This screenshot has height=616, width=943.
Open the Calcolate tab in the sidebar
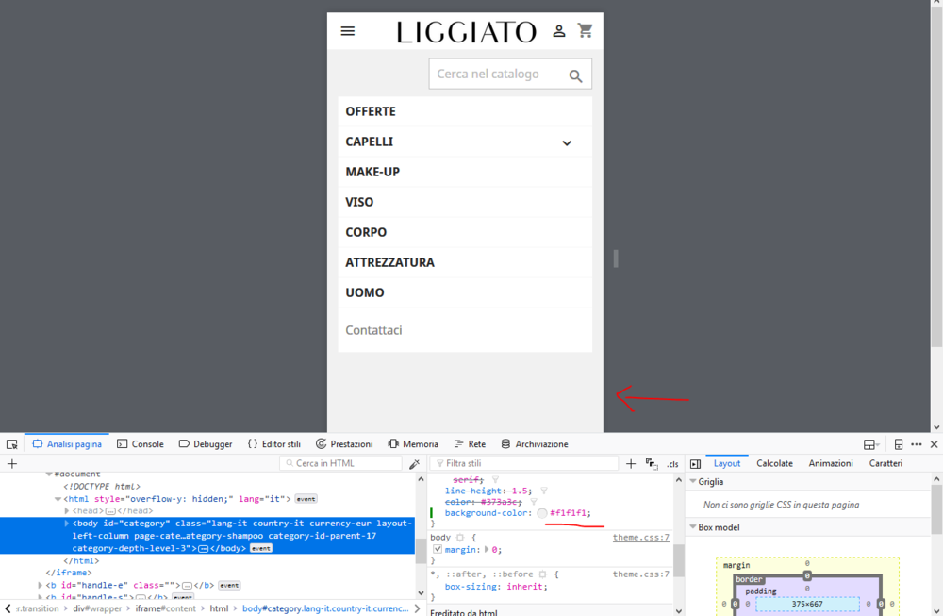[774, 463]
